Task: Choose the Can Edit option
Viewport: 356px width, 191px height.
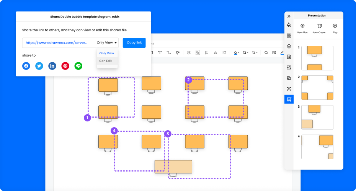Action: 106,61
